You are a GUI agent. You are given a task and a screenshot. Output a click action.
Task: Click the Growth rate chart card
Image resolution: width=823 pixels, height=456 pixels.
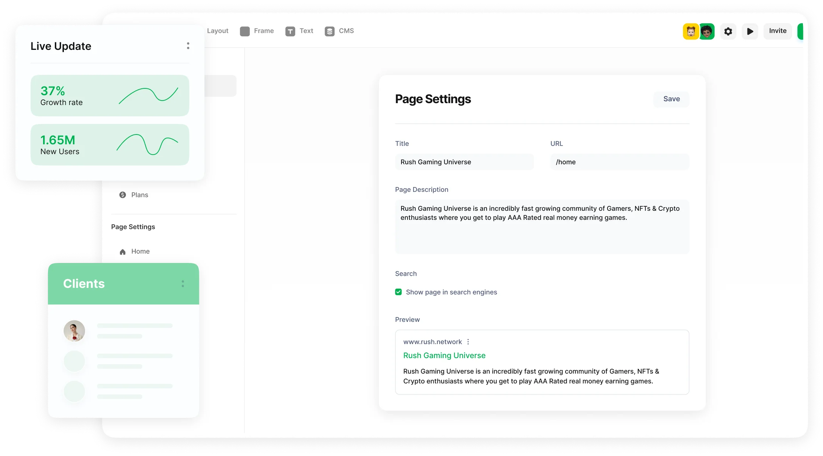(110, 96)
